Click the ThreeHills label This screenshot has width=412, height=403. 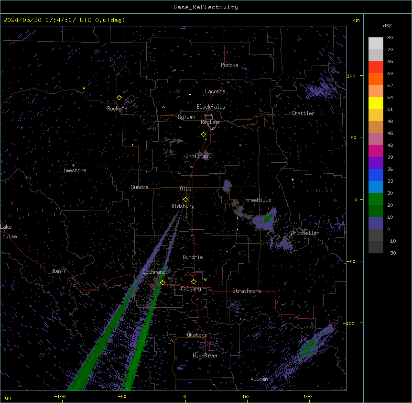coord(257,200)
